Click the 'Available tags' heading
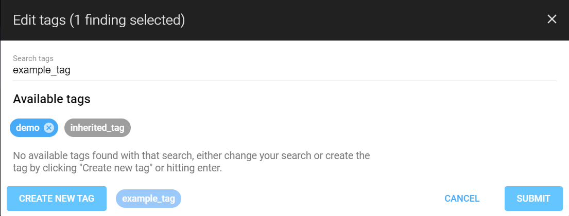The height and width of the screenshot is (216, 569). tap(51, 100)
